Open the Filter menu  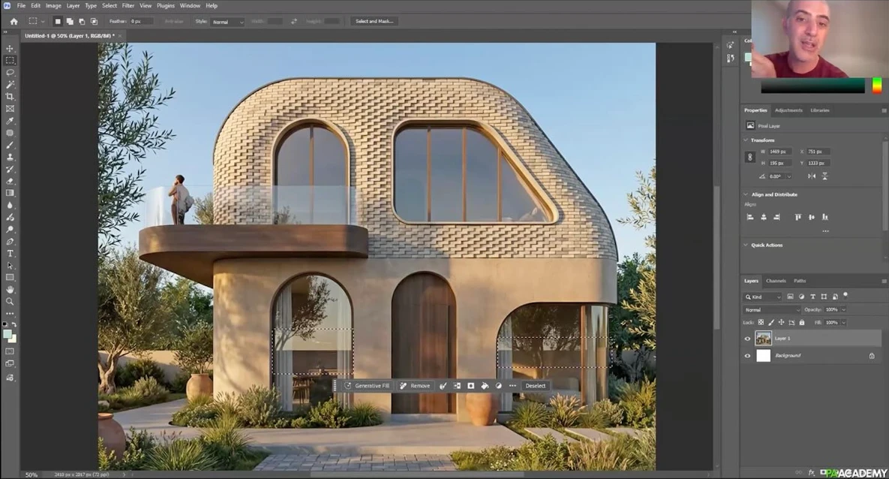128,5
